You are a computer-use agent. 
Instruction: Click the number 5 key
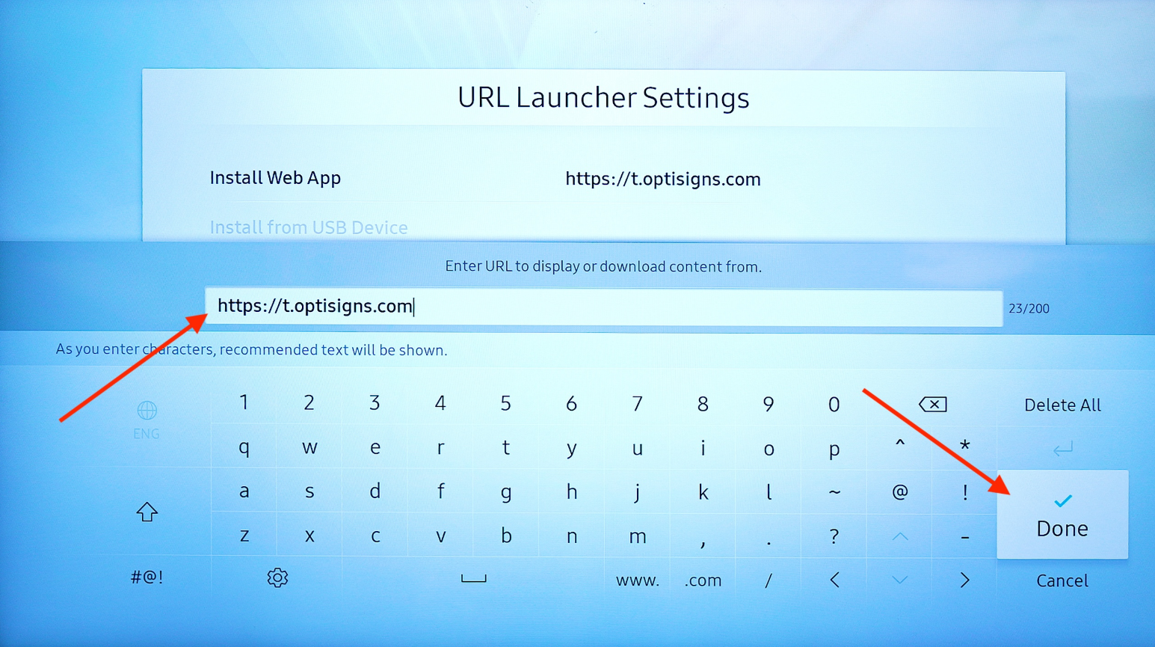click(x=505, y=404)
